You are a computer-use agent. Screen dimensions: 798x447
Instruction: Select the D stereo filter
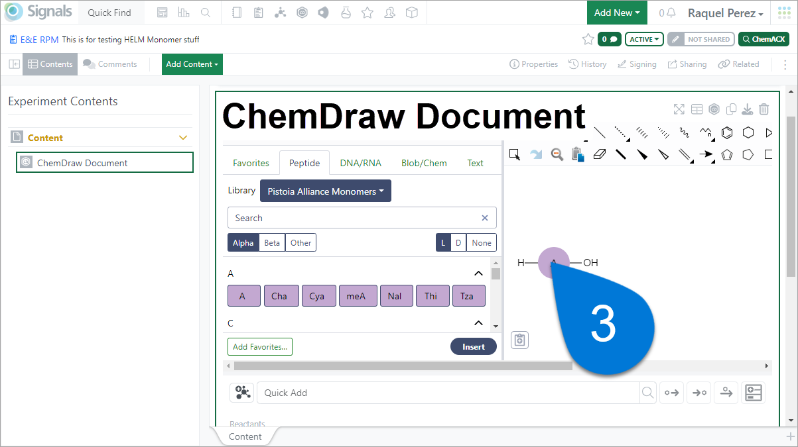(458, 242)
